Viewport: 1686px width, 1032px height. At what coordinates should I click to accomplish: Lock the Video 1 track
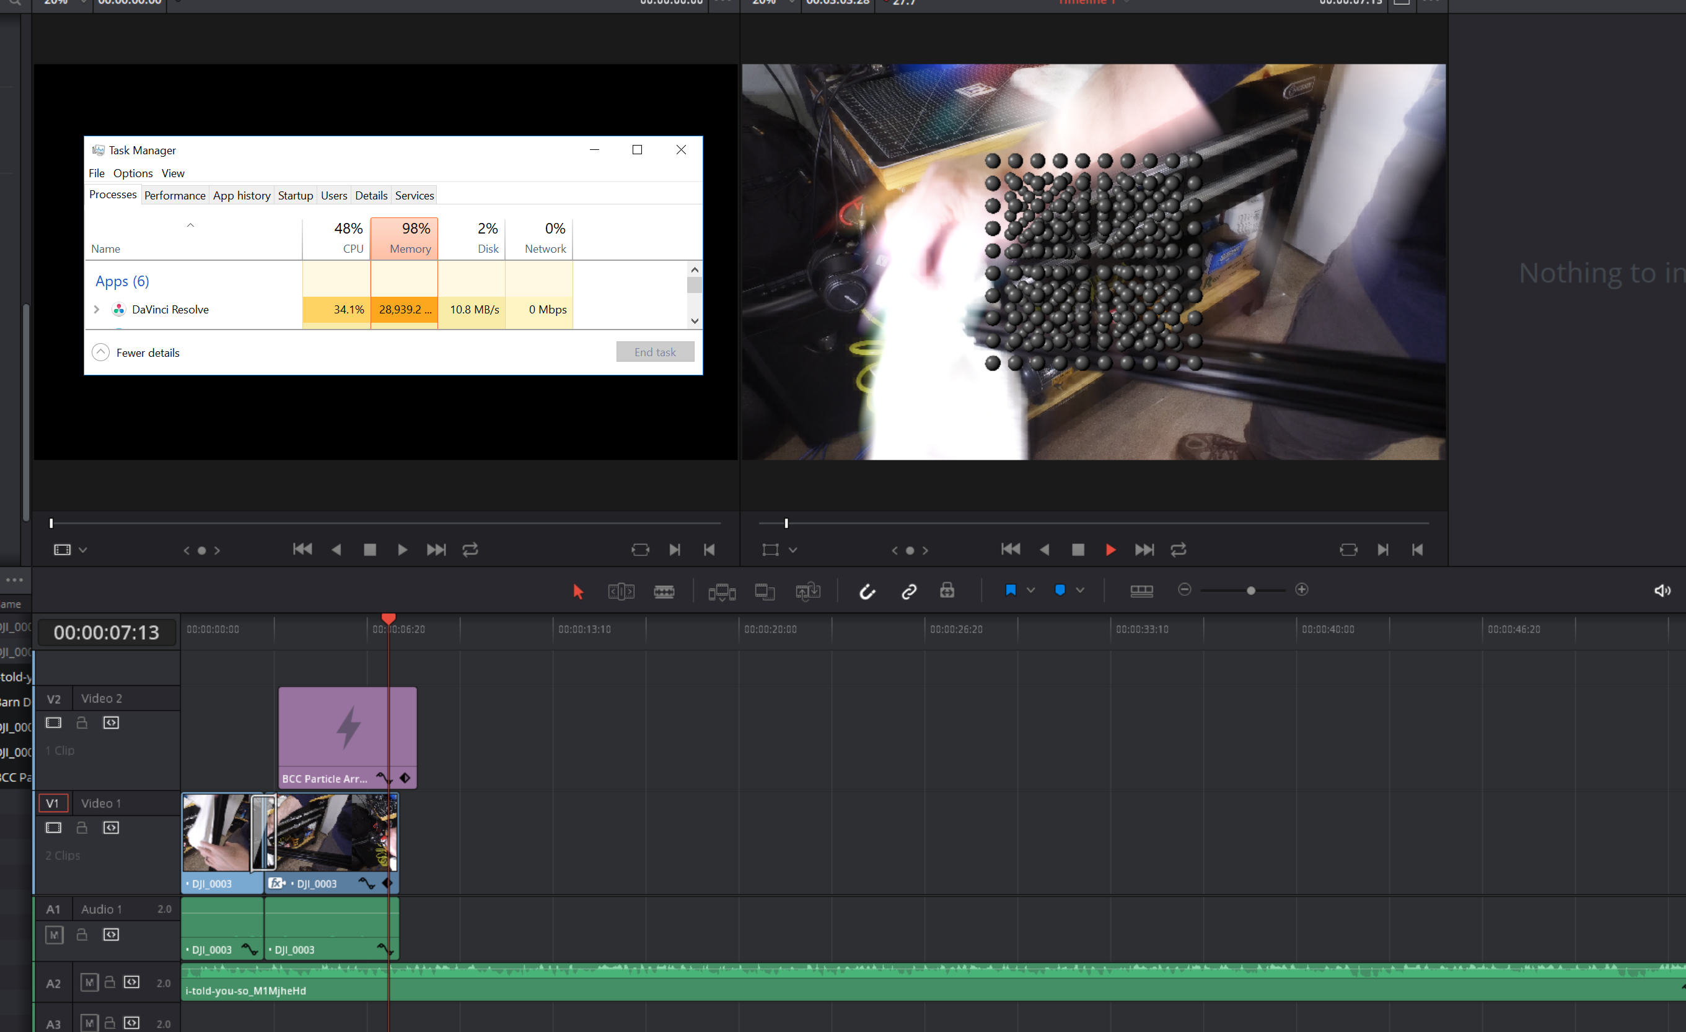coord(82,828)
